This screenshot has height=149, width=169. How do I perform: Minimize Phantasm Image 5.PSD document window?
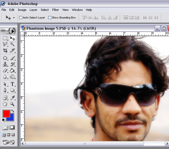pos(157,28)
